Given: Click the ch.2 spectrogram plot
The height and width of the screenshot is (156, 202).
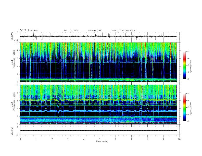Looking at the screenshot, I should coord(98,105).
